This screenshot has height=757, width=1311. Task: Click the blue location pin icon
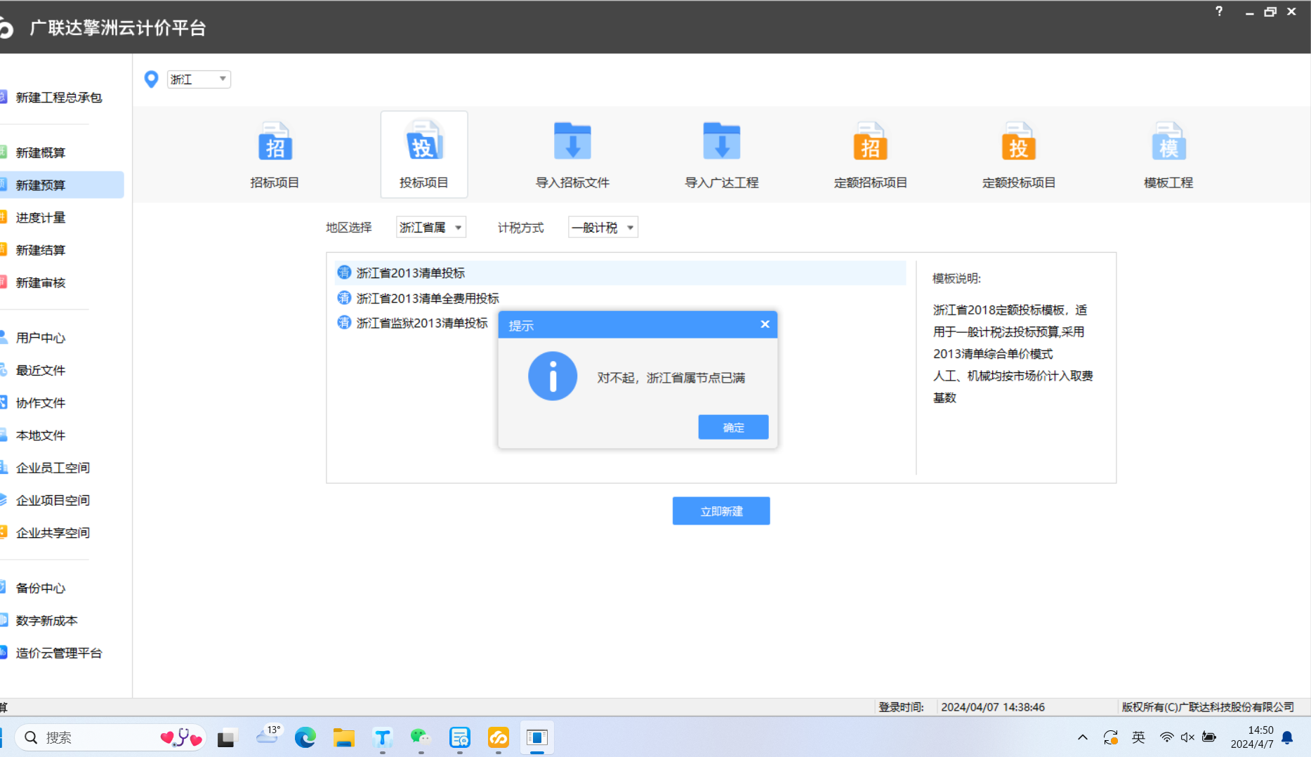pyautogui.click(x=151, y=79)
